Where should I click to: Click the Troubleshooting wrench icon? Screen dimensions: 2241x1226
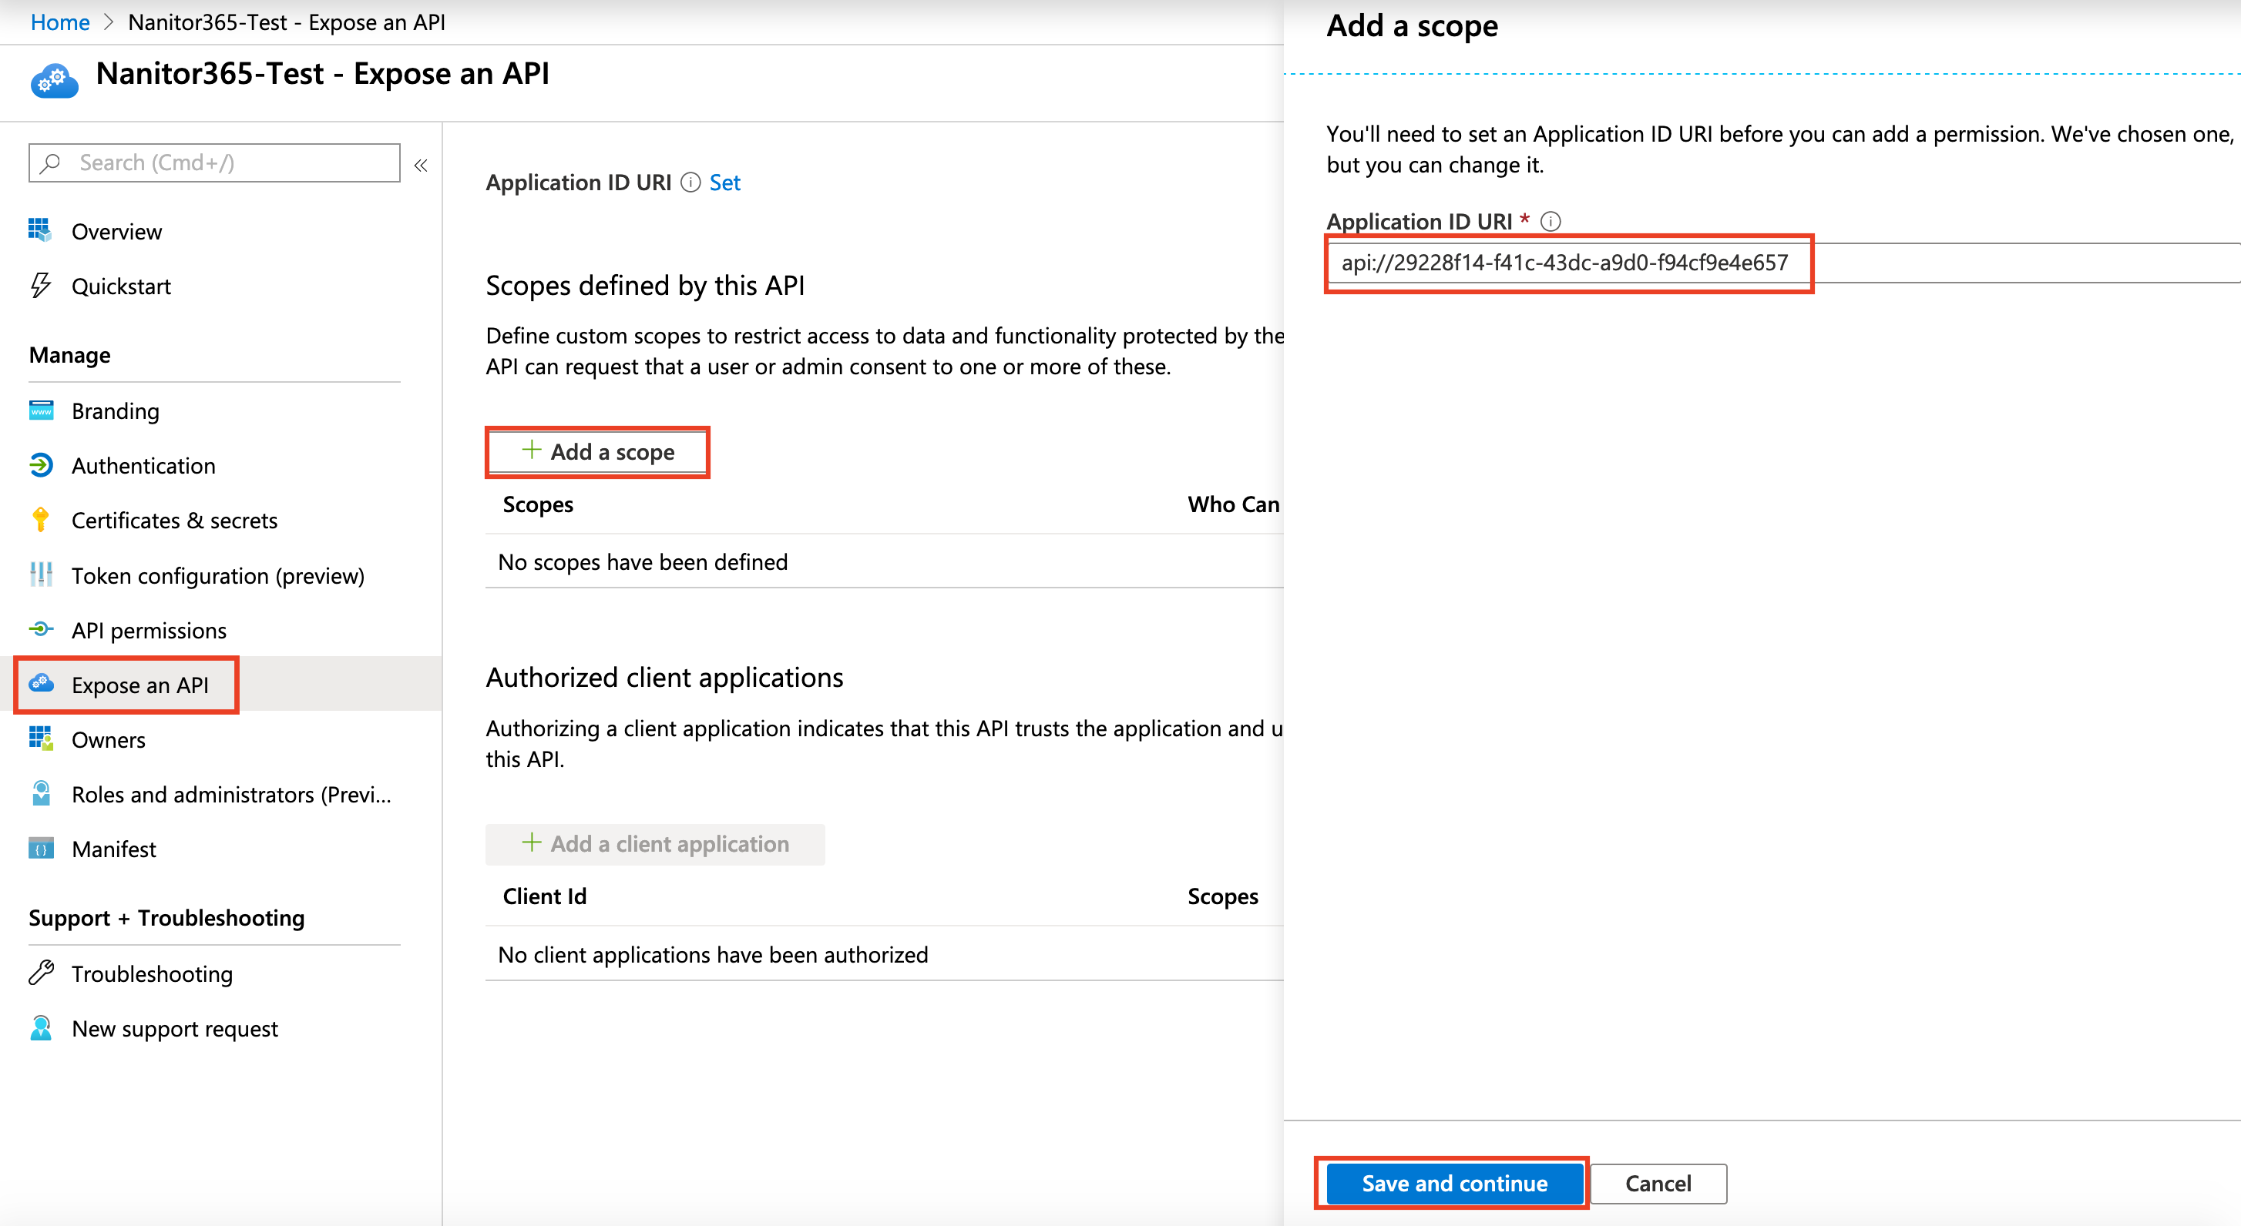click(x=40, y=973)
